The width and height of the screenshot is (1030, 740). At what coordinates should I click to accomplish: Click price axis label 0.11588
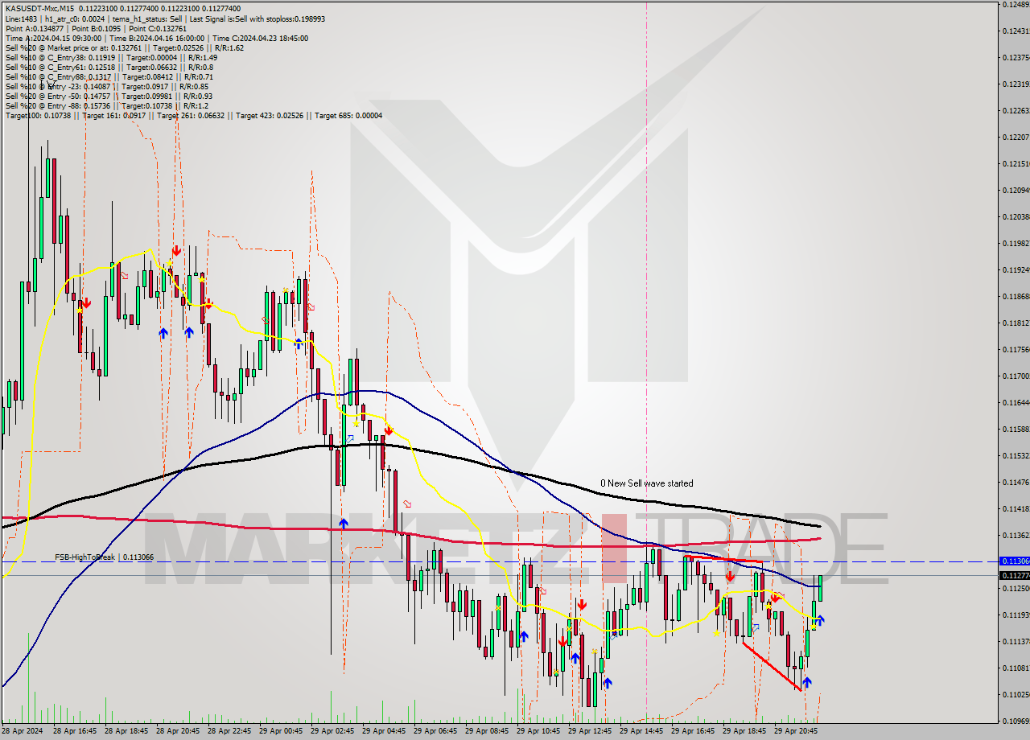(x=1015, y=429)
